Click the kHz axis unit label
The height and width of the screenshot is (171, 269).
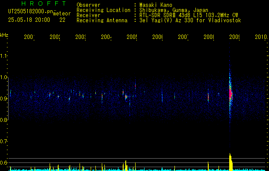click(4, 35)
